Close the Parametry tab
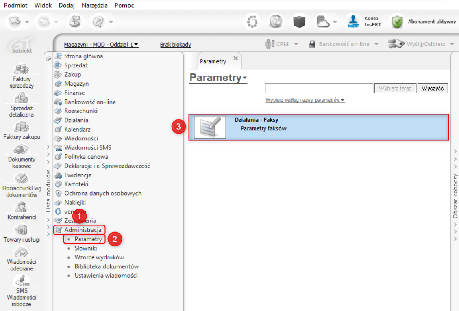The width and height of the screenshot is (459, 311). (236, 58)
